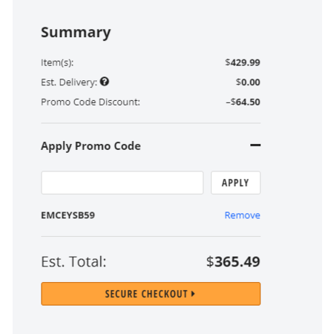Focus the promo code text field
Image resolution: width=334 pixels, height=334 pixels.
122,183
